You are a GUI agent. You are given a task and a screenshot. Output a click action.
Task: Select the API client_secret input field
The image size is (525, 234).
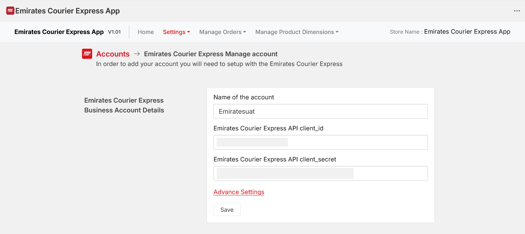point(320,174)
